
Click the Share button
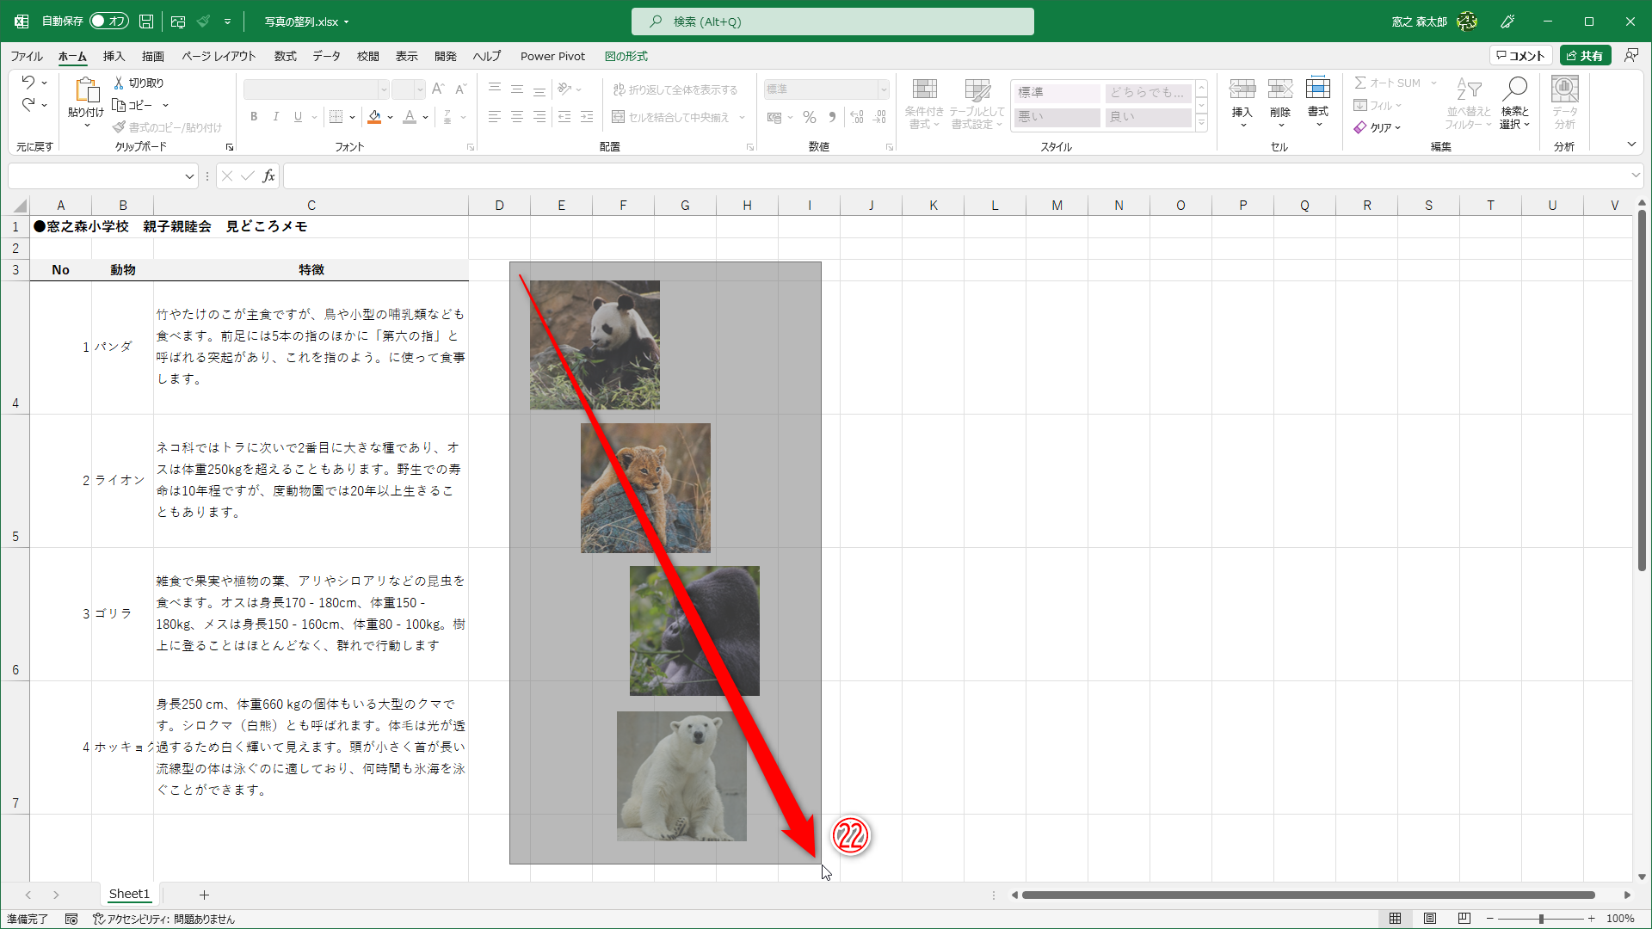click(x=1585, y=56)
